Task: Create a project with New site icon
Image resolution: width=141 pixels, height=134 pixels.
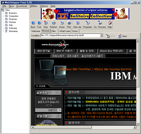Action: click(x=77, y=23)
